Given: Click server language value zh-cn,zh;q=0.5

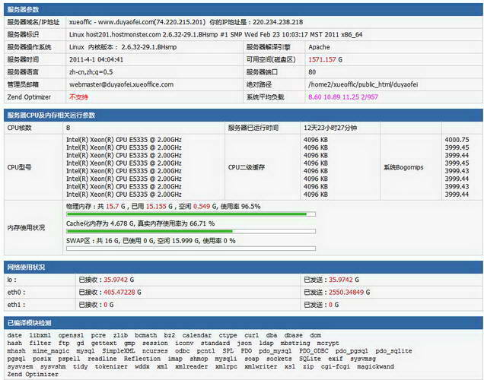Looking at the screenshot, I should tap(91, 72).
